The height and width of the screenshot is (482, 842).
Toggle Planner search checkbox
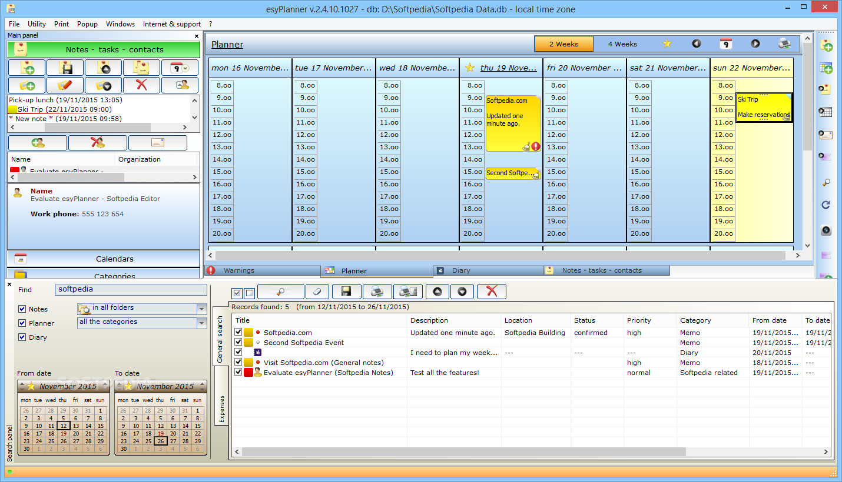pos(22,323)
